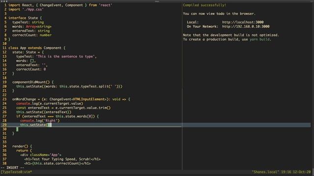Click "import './App.css'" on line 2
Viewport: 314px width, 176px height.
26,9
